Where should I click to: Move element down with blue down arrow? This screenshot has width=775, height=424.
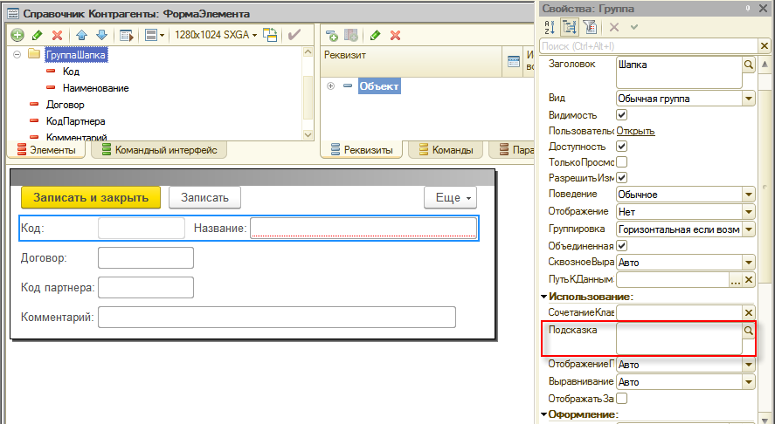click(101, 35)
